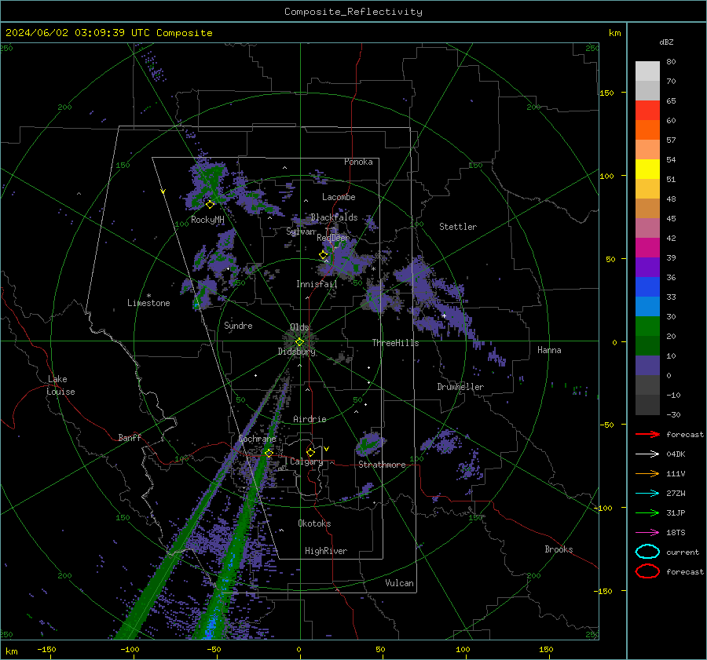
Task: Click the Limestone label
Action: tap(148, 303)
